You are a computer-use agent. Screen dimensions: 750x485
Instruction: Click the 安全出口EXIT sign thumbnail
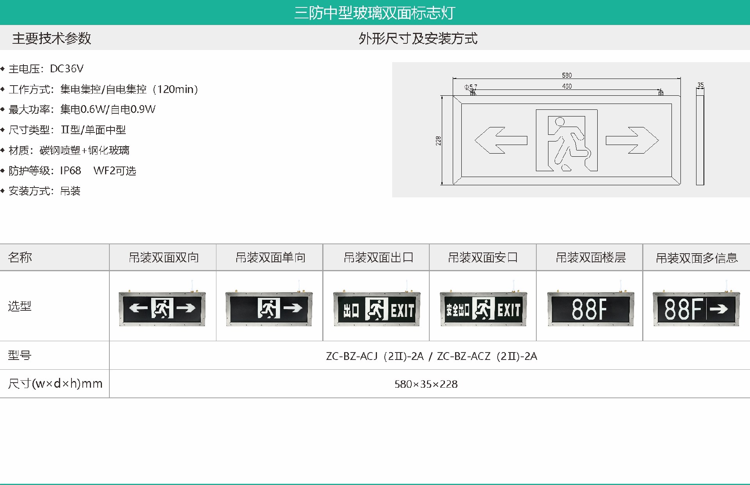(482, 308)
